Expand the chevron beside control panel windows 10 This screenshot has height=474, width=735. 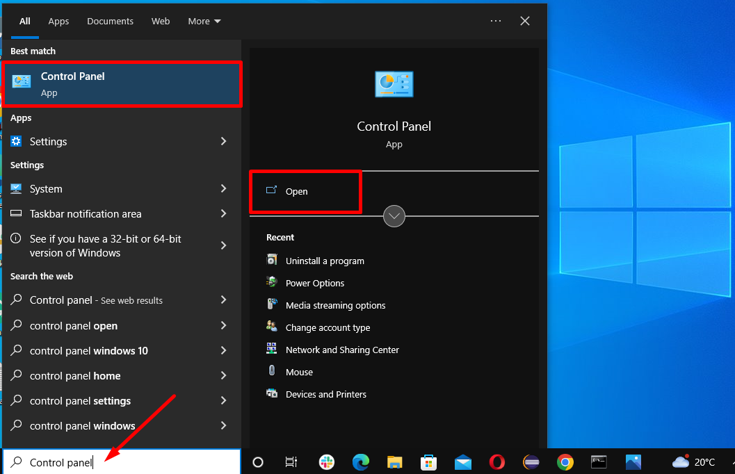(224, 350)
